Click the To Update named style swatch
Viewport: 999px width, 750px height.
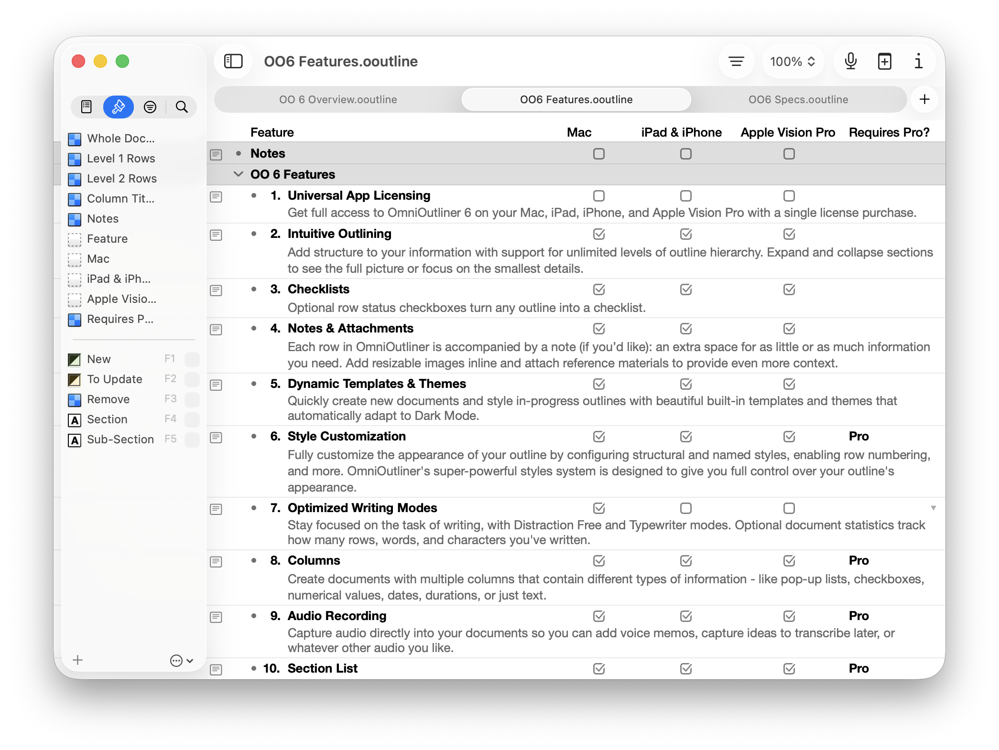[x=75, y=380]
